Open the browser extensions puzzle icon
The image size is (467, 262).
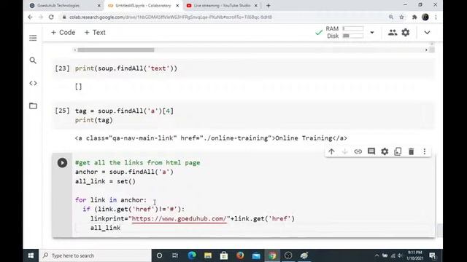[414, 17]
